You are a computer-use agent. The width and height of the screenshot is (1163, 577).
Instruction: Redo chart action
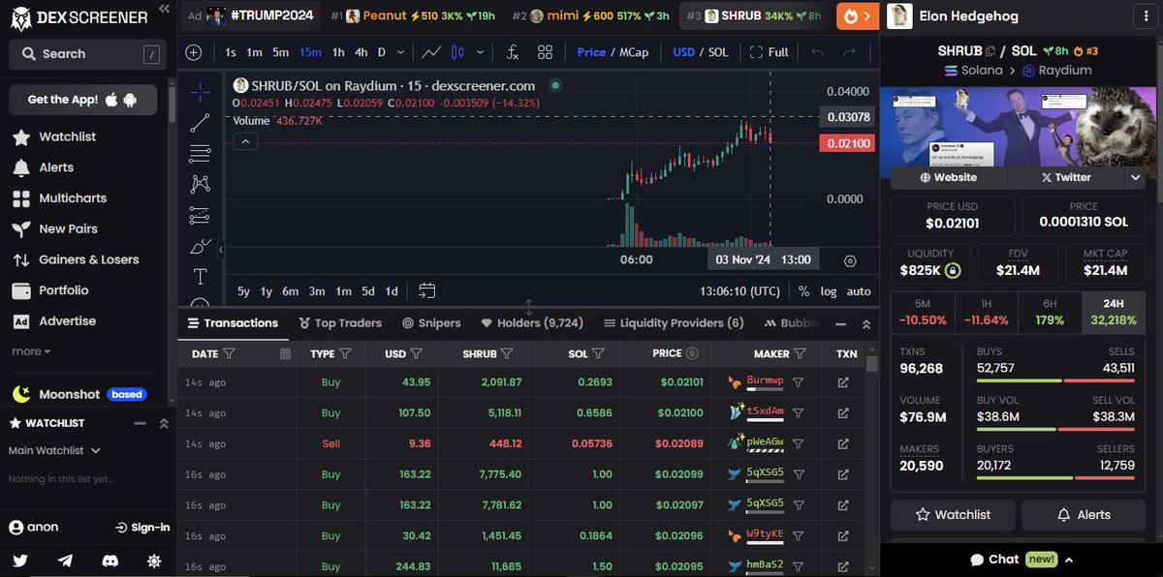[x=849, y=52]
